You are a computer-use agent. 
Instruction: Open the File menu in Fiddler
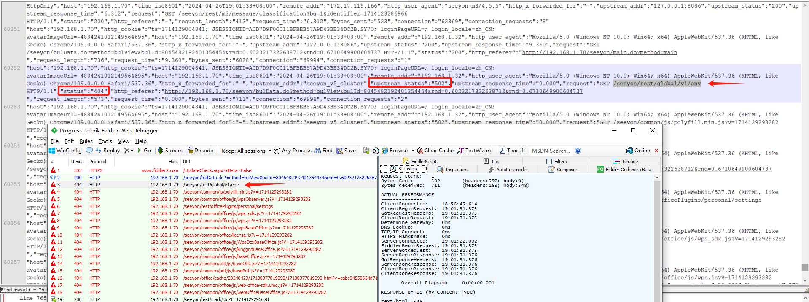54,141
